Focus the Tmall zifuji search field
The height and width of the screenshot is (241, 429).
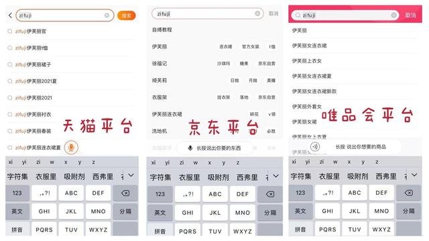(65, 15)
